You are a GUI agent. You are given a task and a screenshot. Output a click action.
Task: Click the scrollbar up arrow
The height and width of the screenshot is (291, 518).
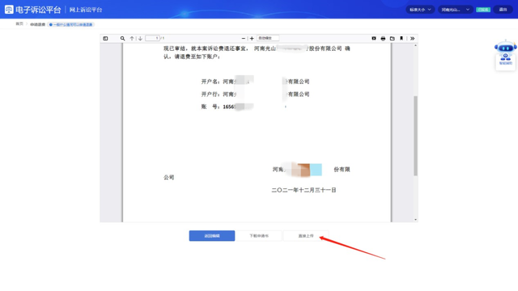click(x=415, y=45)
